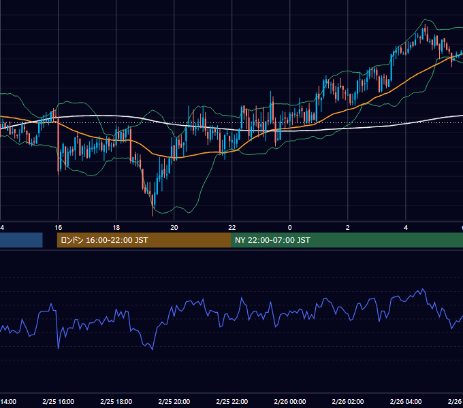Click the '2/25 18:00' date label
Image resolution: width=463 pixels, height=408 pixels.
tap(116, 401)
